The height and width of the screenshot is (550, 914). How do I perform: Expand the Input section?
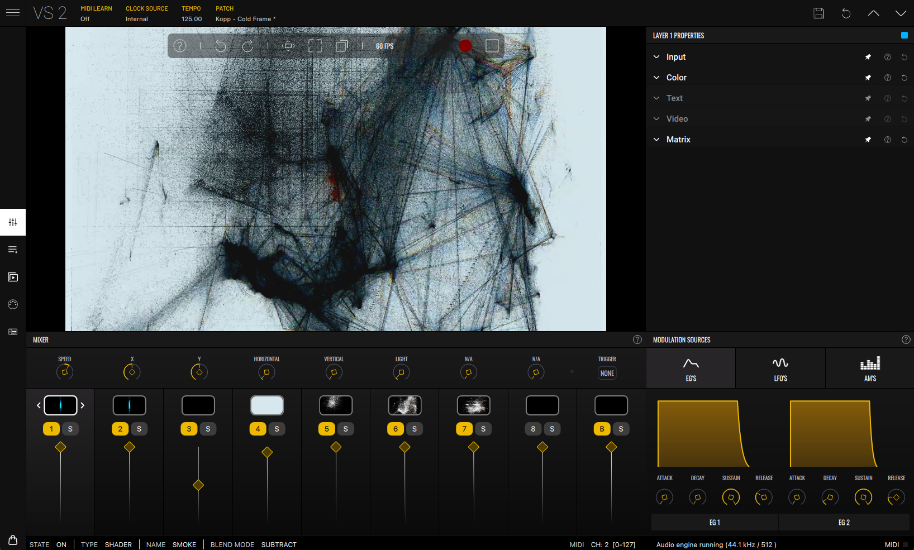[656, 57]
